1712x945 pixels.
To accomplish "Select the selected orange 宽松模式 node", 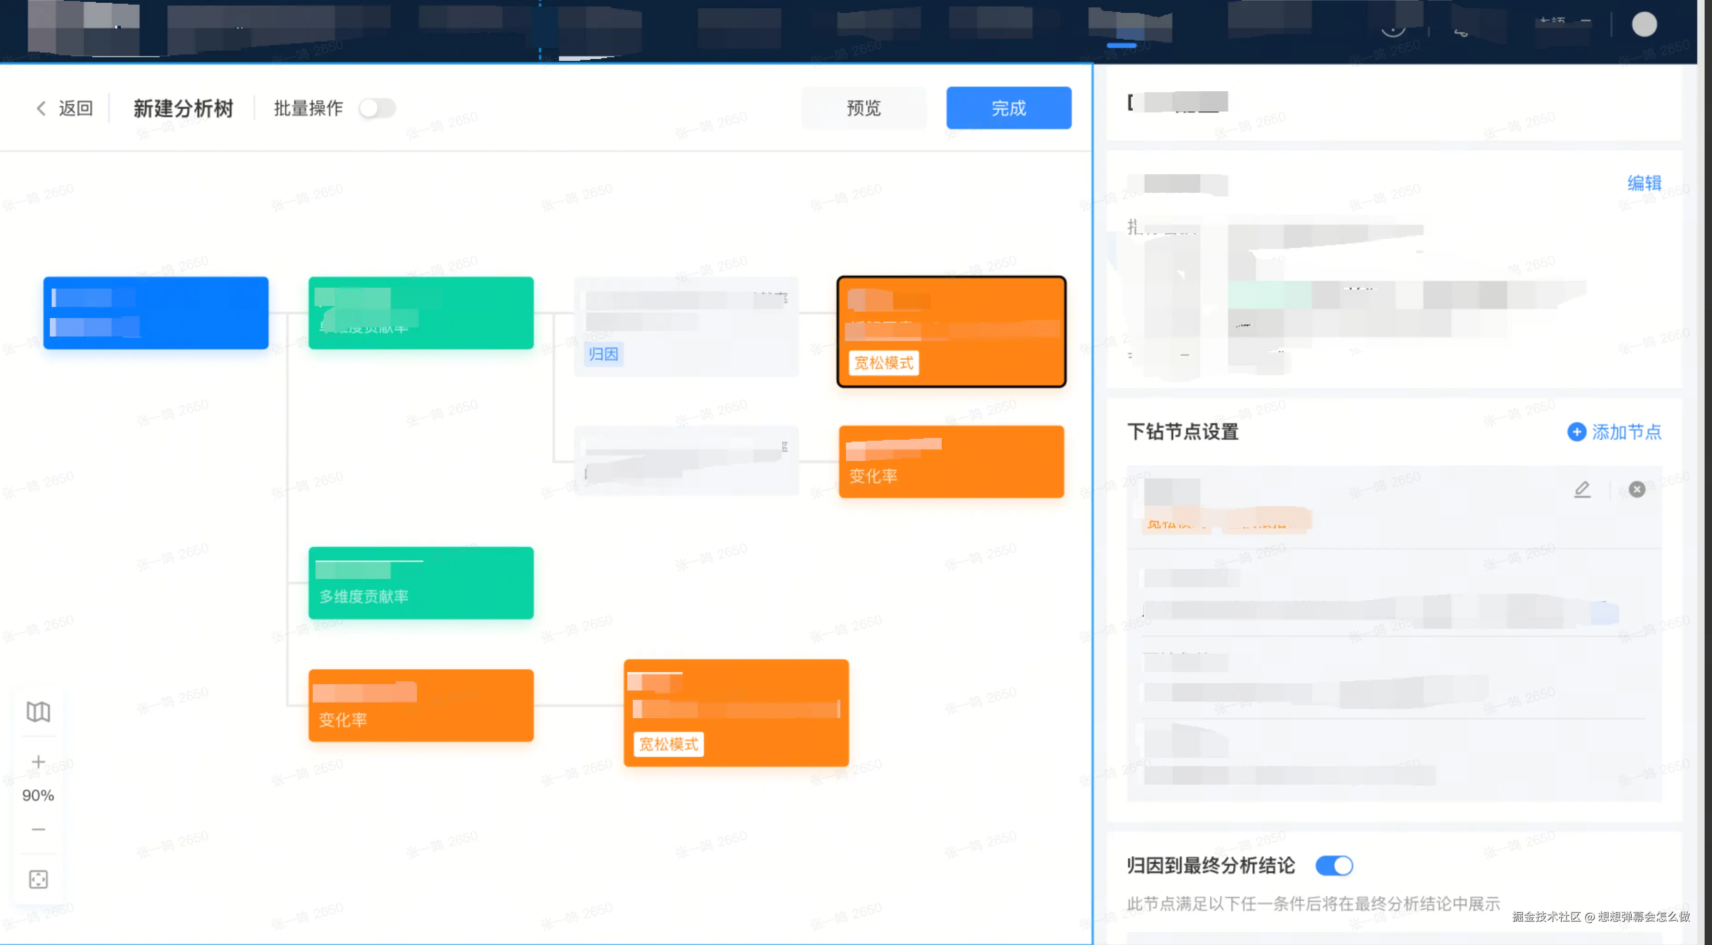I will (x=952, y=331).
